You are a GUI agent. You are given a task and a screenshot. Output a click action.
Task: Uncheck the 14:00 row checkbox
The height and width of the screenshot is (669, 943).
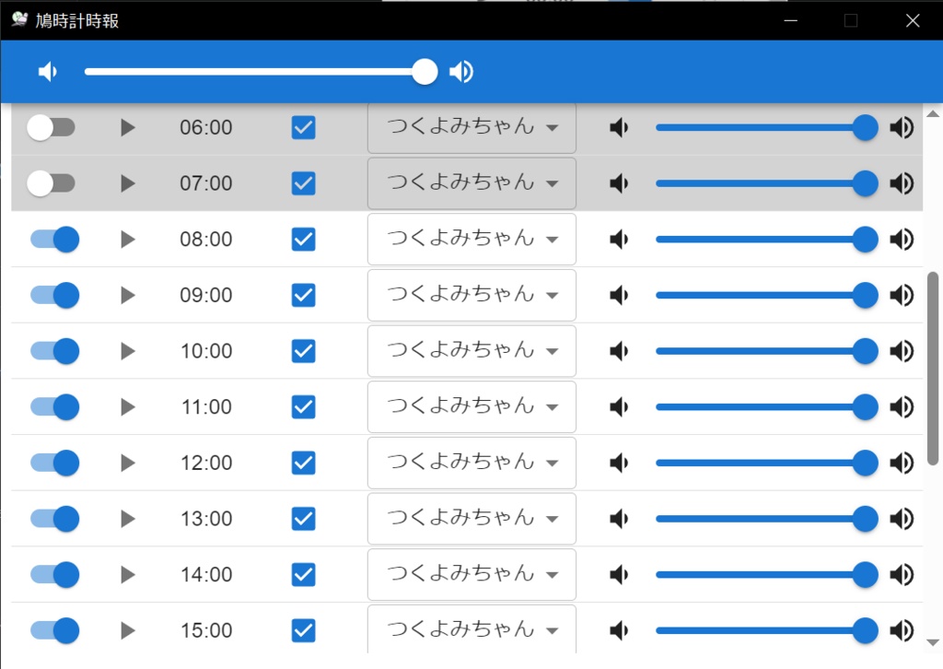tap(303, 574)
